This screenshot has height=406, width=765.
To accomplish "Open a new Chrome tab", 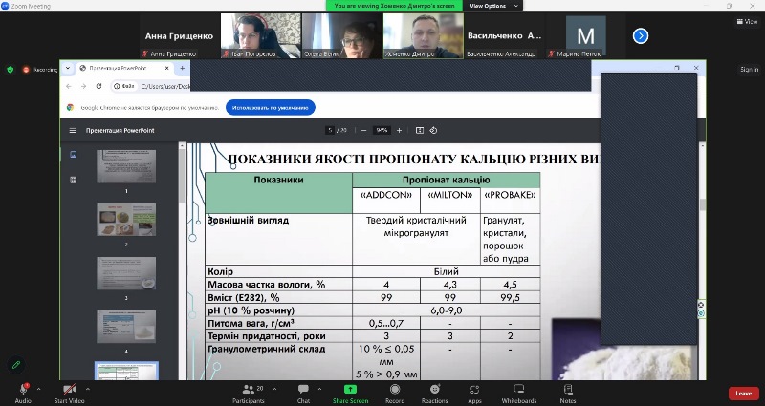I will click(182, 68).
